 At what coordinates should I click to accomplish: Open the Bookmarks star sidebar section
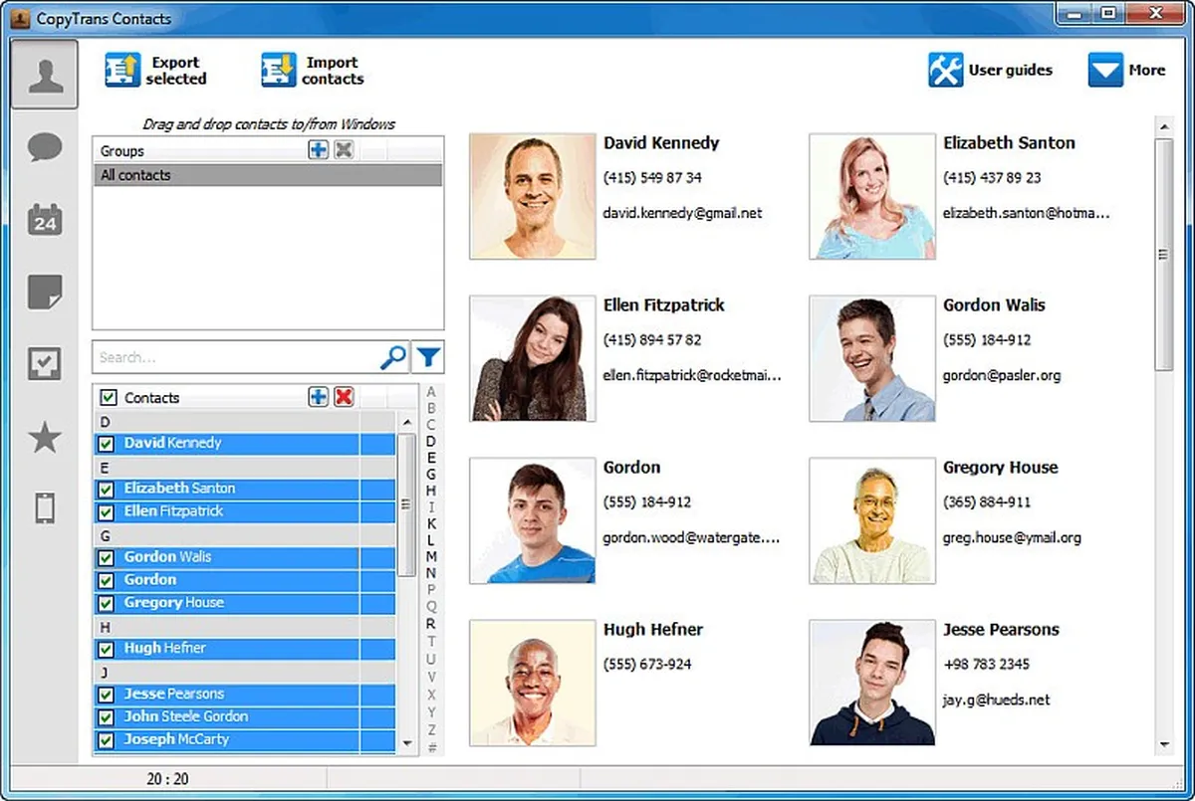(45, 437)
